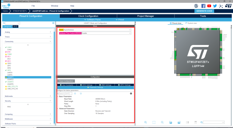The width and height of the screenshot is (233, 128).
Task: Collapse the Basic Parameters group
Action: coord(58,97)
